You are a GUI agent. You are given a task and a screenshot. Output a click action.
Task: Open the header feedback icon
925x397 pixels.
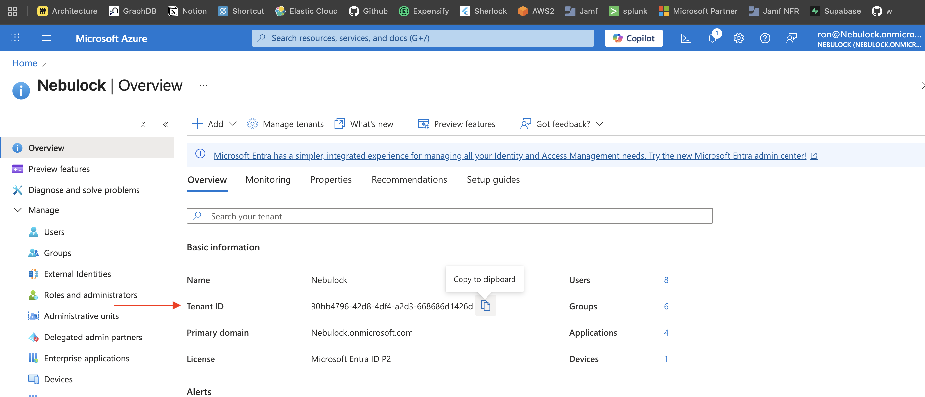(x=791, y=38)
